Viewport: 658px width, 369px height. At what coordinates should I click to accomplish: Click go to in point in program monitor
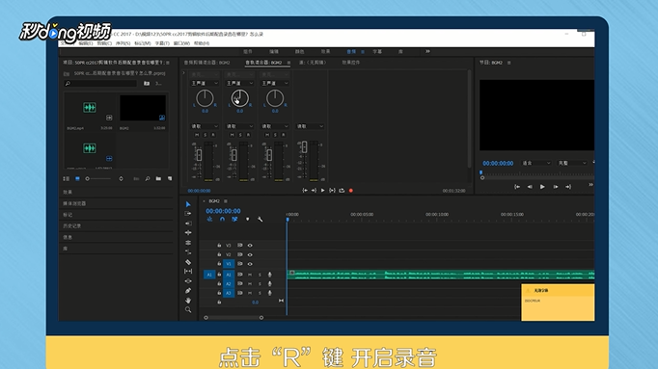click(x=517, y=187)
